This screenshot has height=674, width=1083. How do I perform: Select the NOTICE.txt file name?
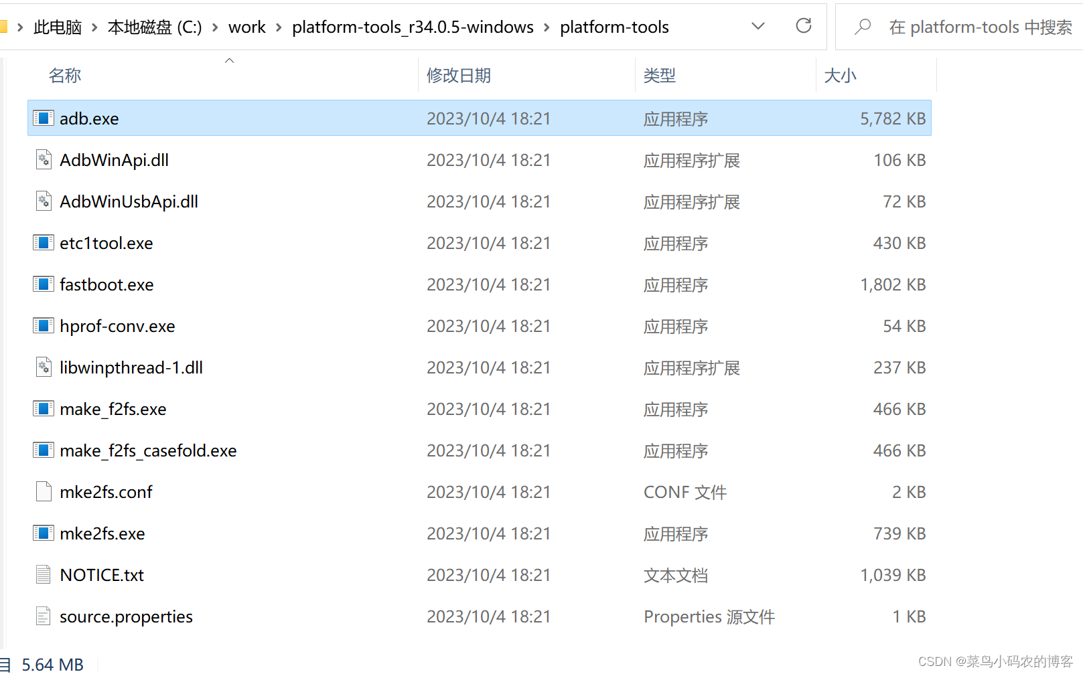102,575
